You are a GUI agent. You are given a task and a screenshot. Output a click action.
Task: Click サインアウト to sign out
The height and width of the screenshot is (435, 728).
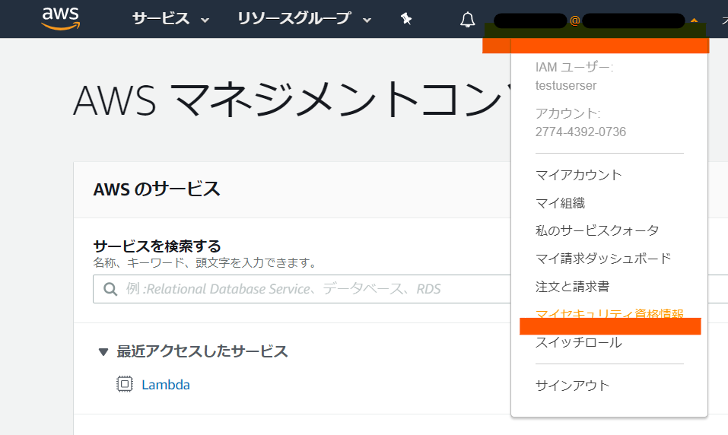click(573, 386)
